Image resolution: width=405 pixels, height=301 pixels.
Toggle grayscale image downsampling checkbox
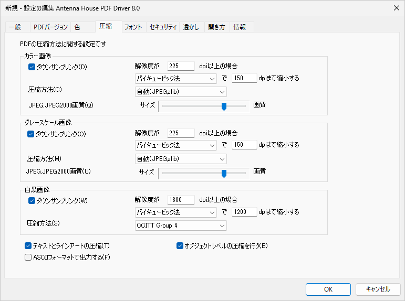31,134
